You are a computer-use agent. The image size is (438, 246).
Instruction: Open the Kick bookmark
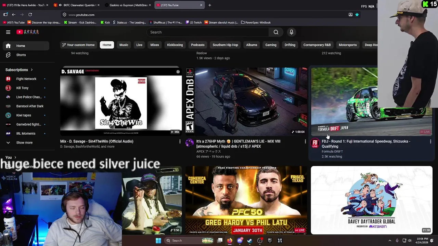(x=105, y=23)
